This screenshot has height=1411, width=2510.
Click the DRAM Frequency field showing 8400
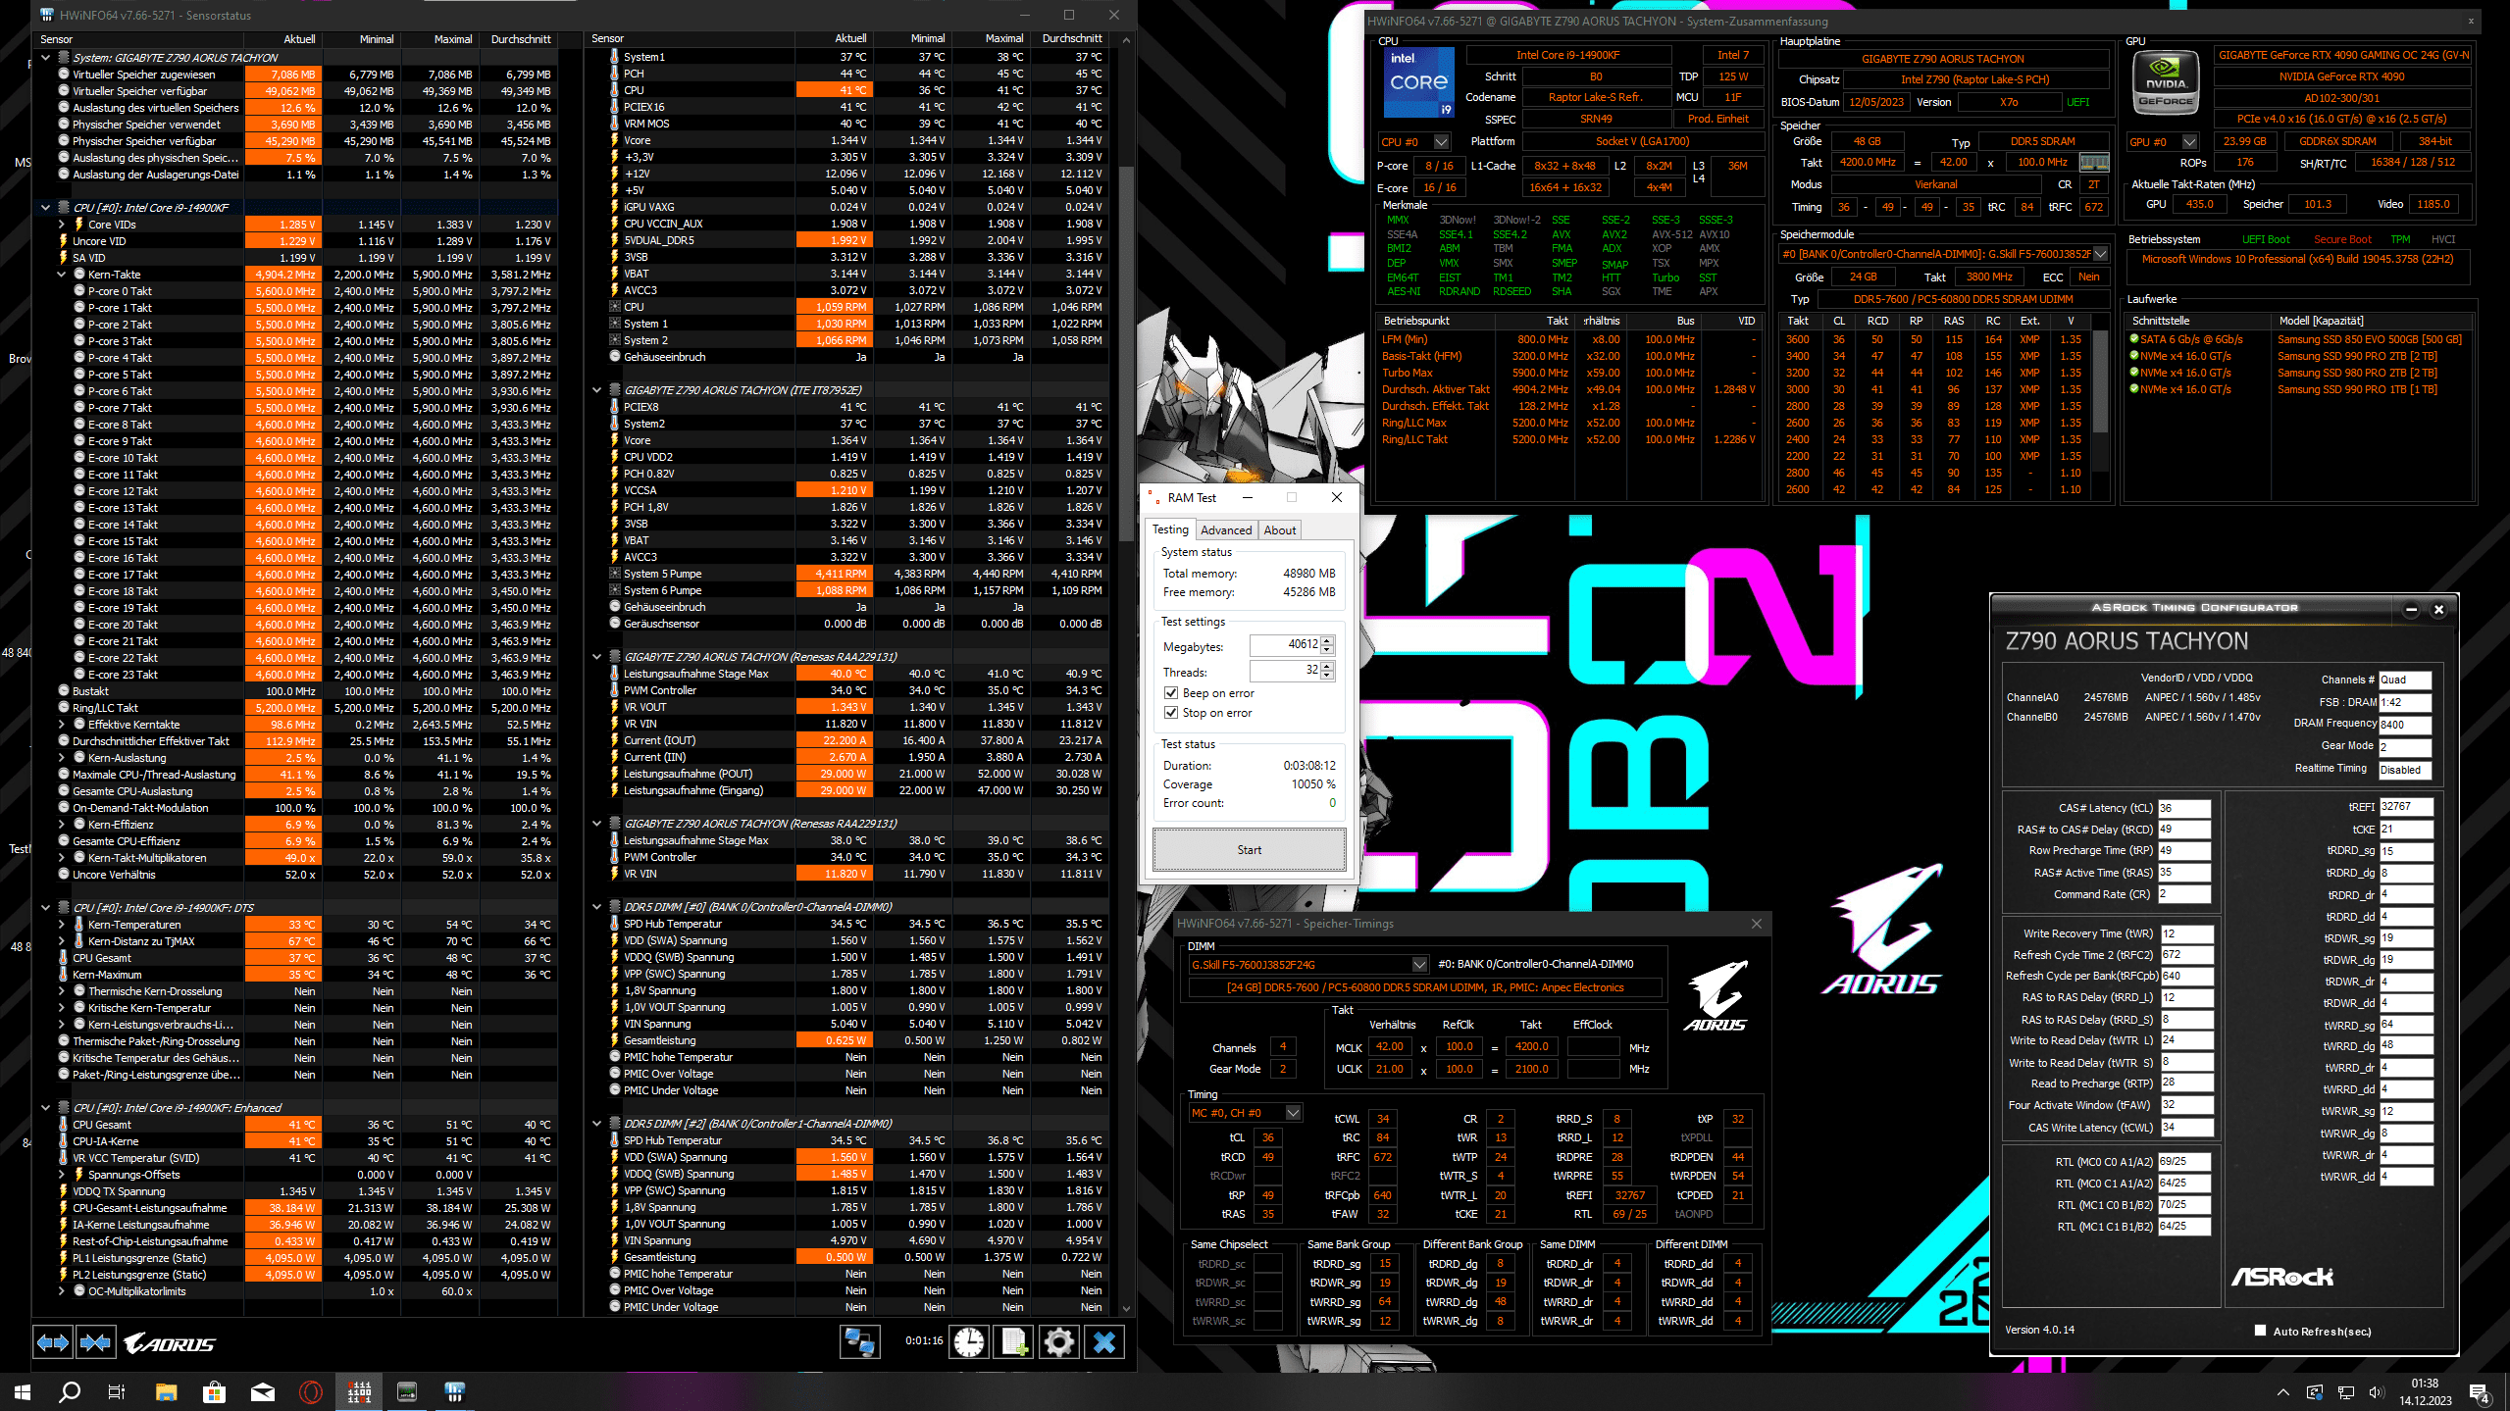pos(2404,725)
